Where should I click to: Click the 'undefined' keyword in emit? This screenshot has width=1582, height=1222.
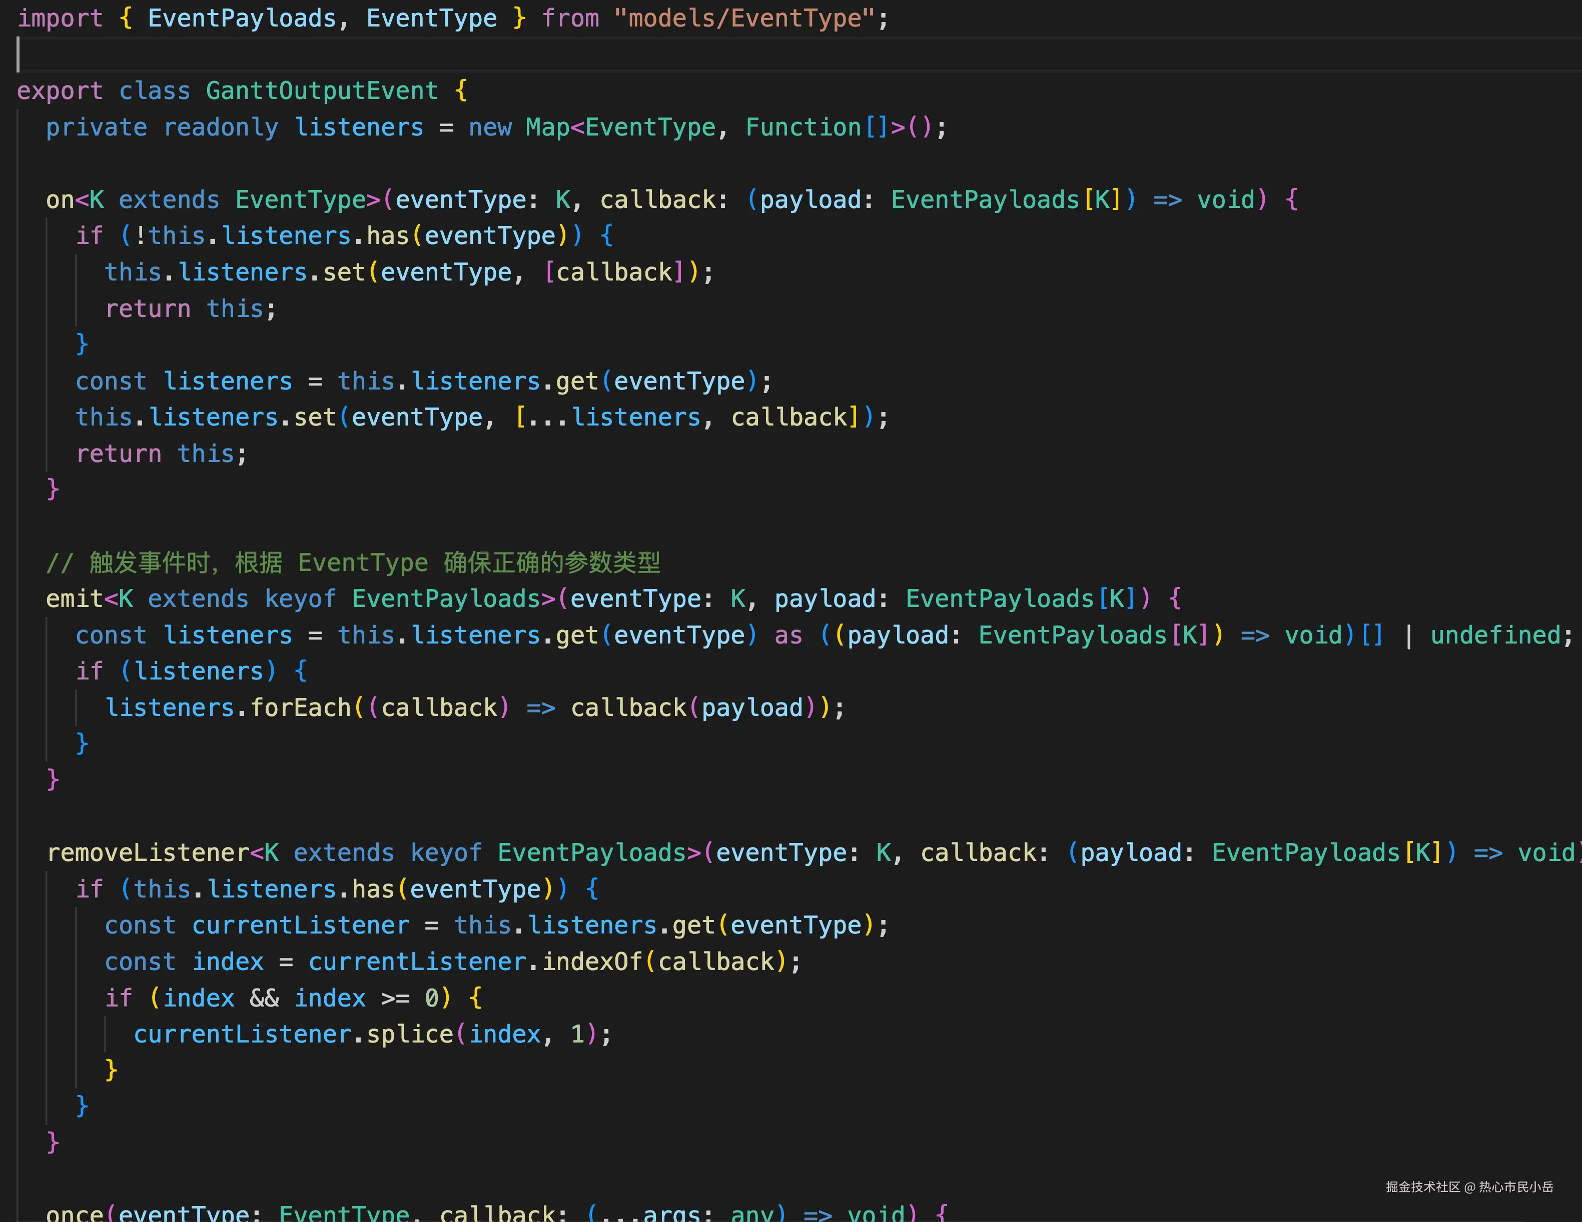(x=1495, y=635)
